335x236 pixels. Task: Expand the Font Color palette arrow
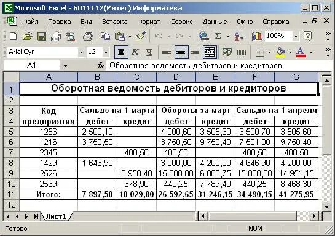pyautogui.click(x=311, y=52)
